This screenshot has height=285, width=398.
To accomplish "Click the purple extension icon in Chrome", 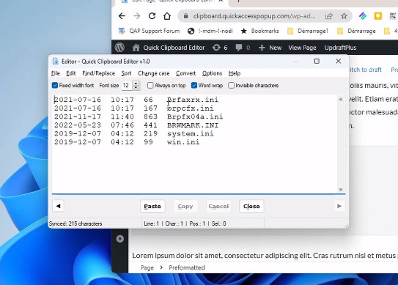I will 363,16.
